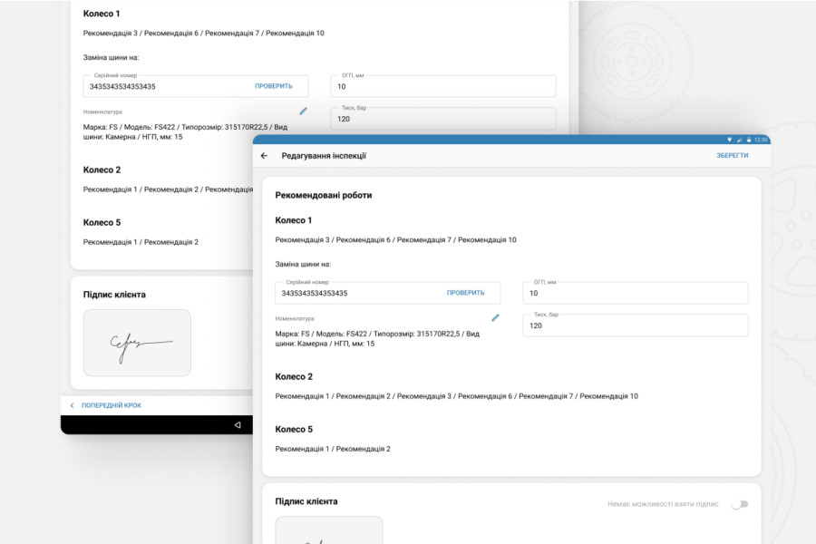Click the client signature box with the signature
Image resolution: width=816 pixels, height=544 pixels.
tap(137, 343)
